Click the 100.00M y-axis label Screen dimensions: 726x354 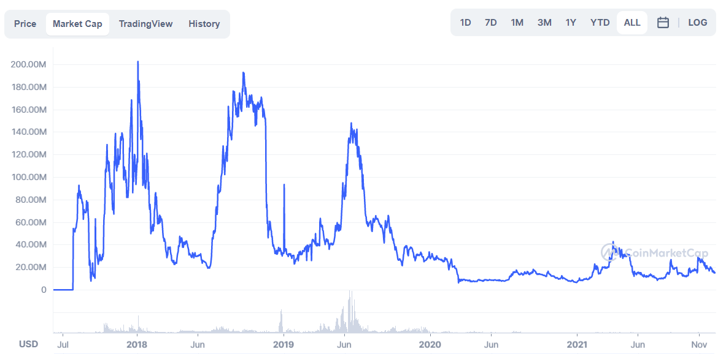(28, 178)
